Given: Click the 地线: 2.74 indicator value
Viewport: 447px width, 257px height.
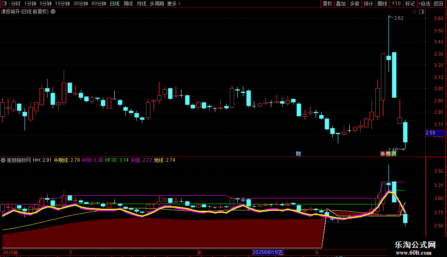Looking at the screenshot, I should click(x=165, y=160).
